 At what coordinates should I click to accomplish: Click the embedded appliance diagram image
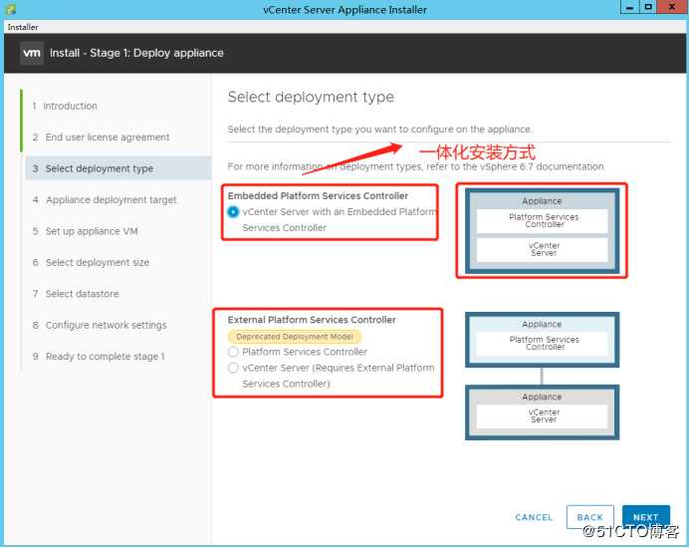click(x=542, y=231)
